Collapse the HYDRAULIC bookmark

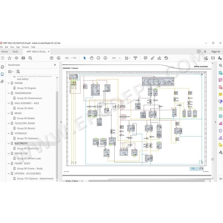[9, 133]
